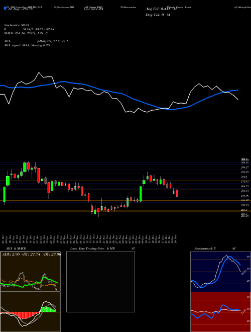Click the 'Stochastics & R' panel title

pos(205,248)
